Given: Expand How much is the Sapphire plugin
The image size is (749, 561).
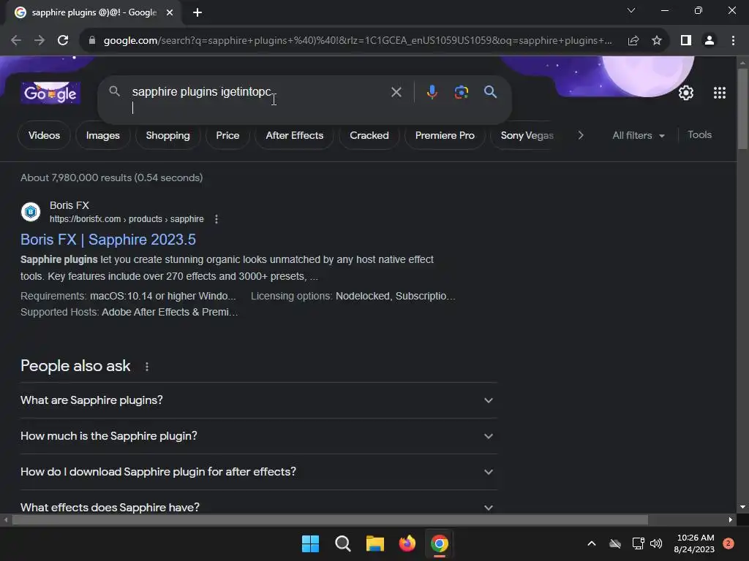Looking at the screenshot, I should 258,436.
